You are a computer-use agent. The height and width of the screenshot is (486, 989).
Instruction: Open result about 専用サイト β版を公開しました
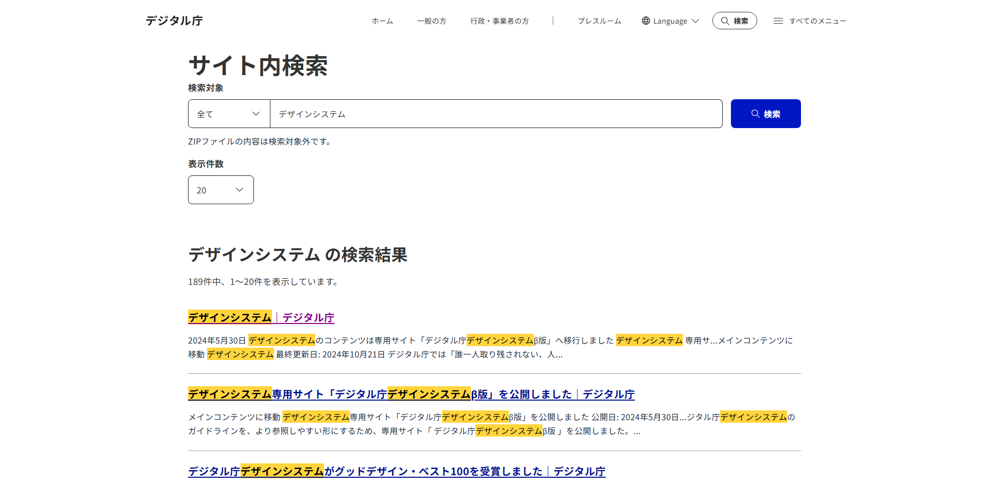click(x=411, y=394)
